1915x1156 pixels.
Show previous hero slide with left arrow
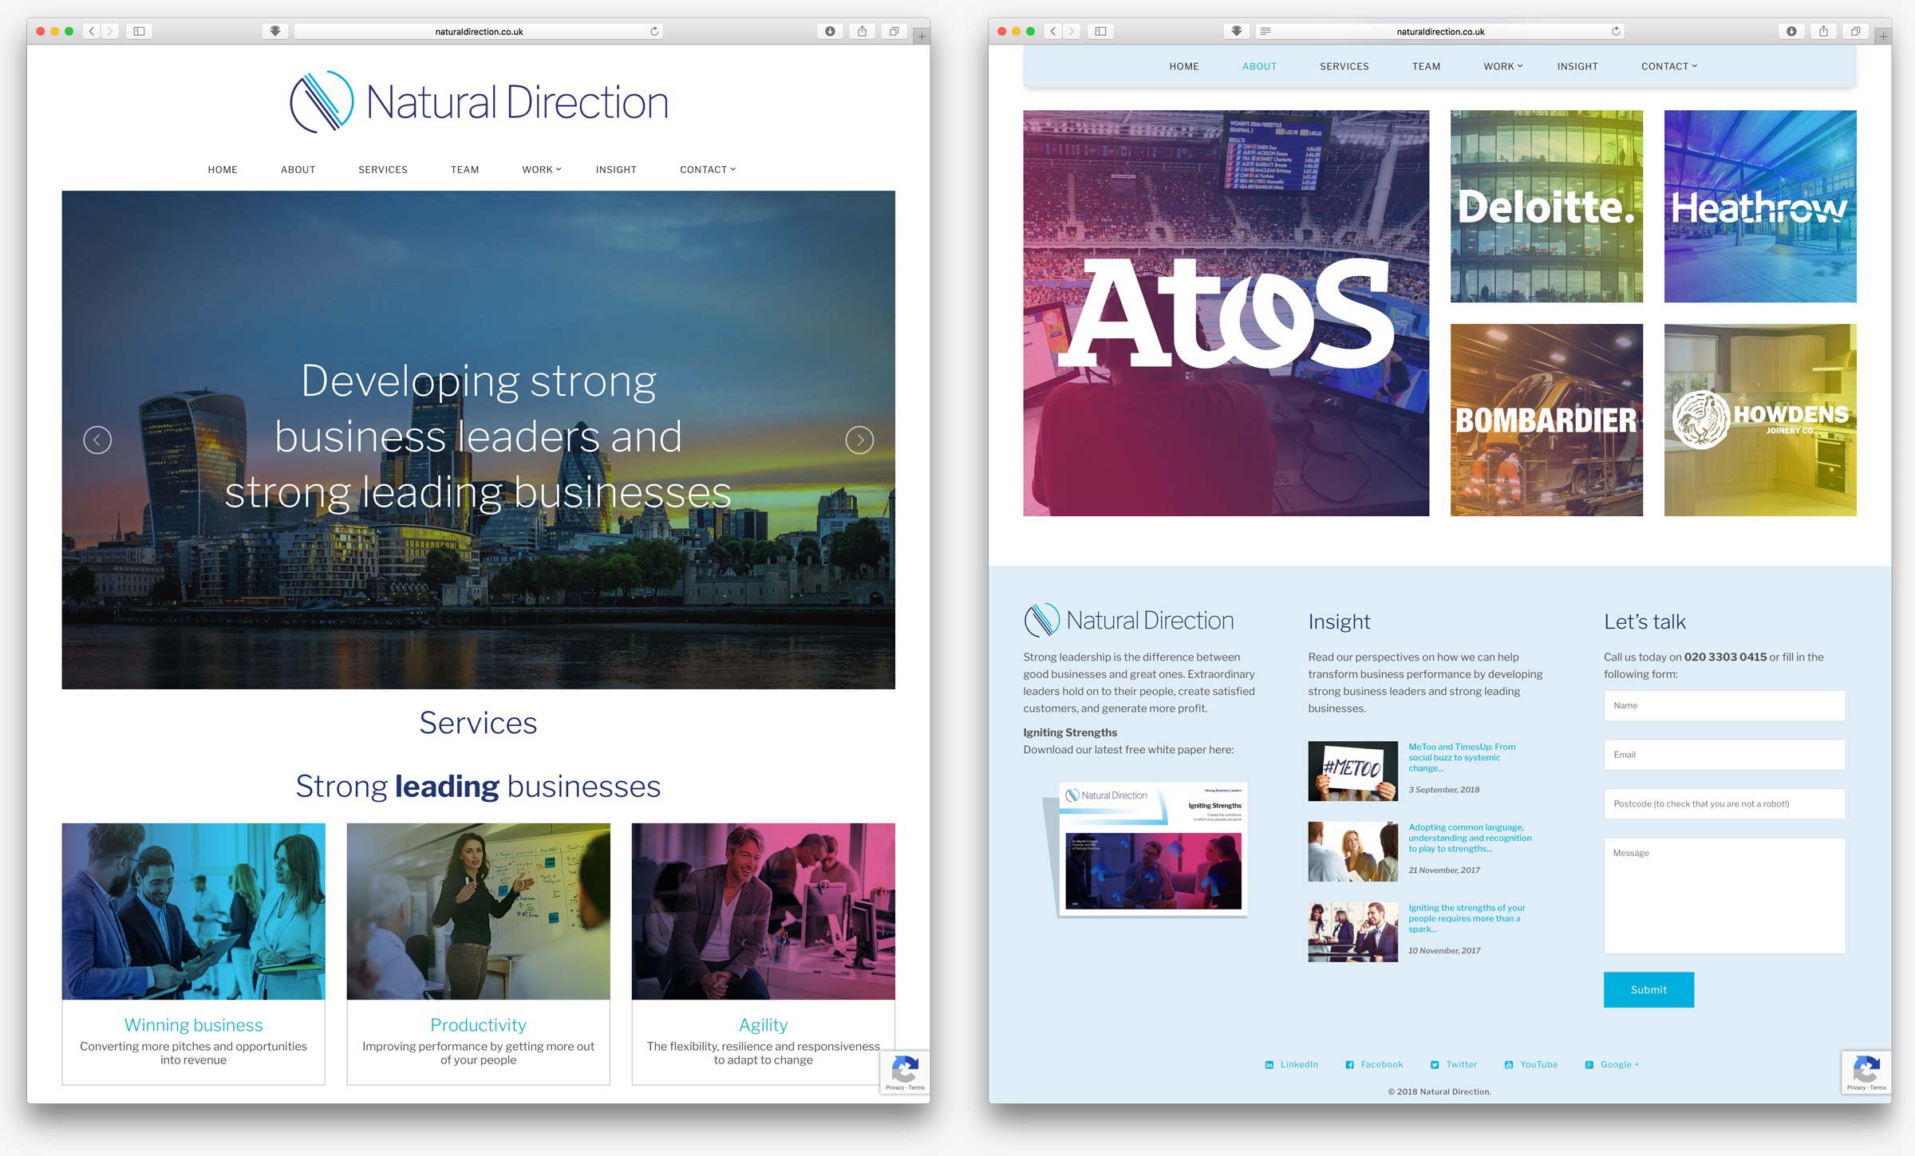coord(97,440)
